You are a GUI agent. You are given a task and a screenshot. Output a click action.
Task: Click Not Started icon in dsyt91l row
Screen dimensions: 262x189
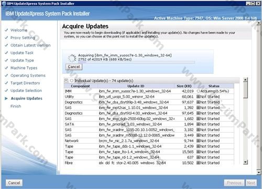click(198, 113)
